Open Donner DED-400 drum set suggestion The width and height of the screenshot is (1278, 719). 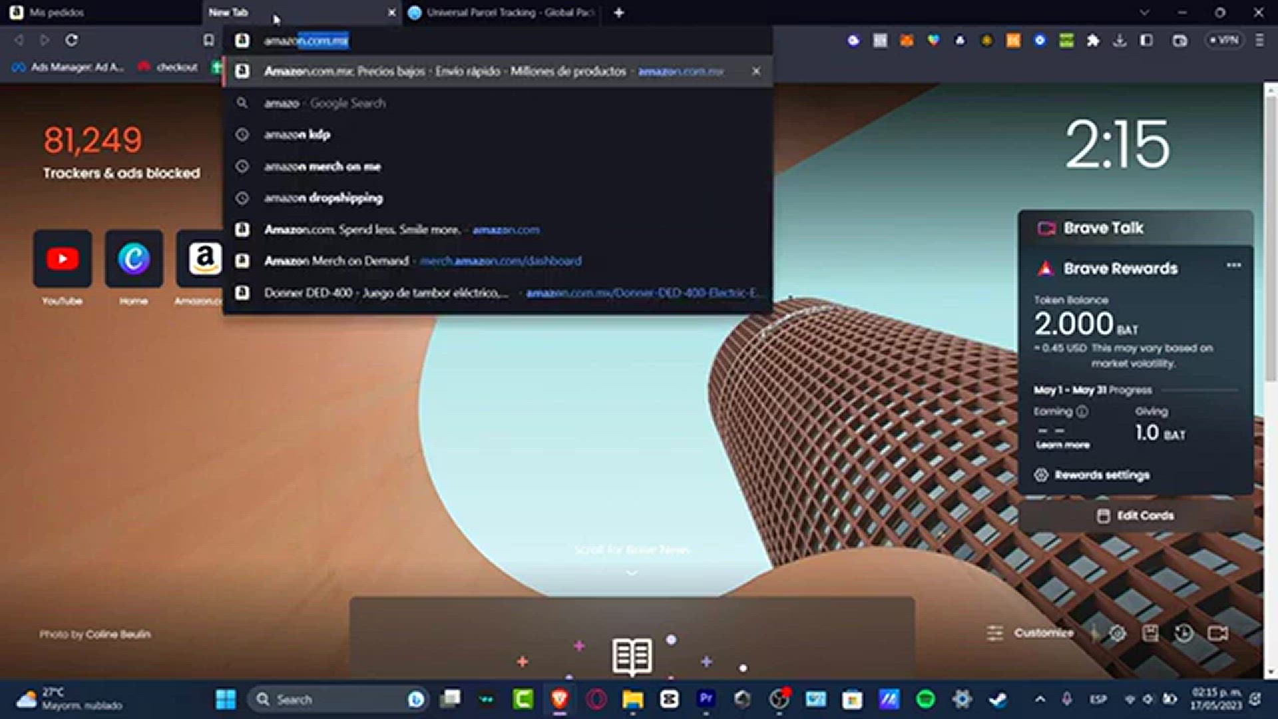[x=497, y=293]
